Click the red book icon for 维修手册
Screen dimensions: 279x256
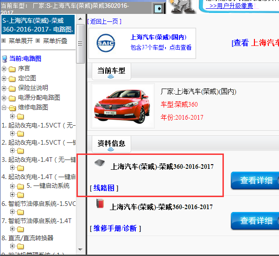(x=100, y=203)
